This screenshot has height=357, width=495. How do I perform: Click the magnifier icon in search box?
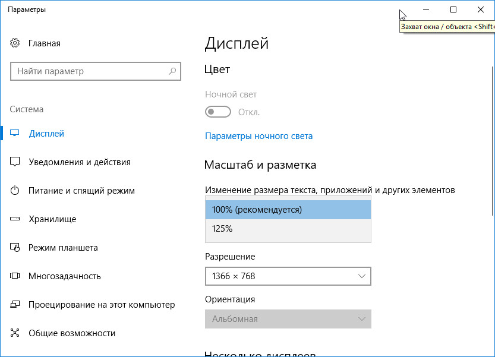coord(172,71)
